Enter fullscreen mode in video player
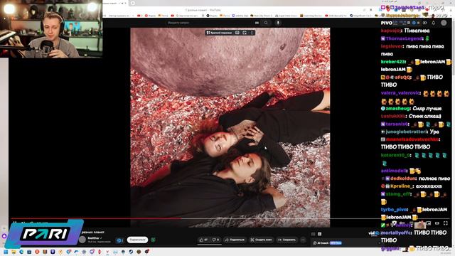The image size is (455, 256). coord(446,223)
